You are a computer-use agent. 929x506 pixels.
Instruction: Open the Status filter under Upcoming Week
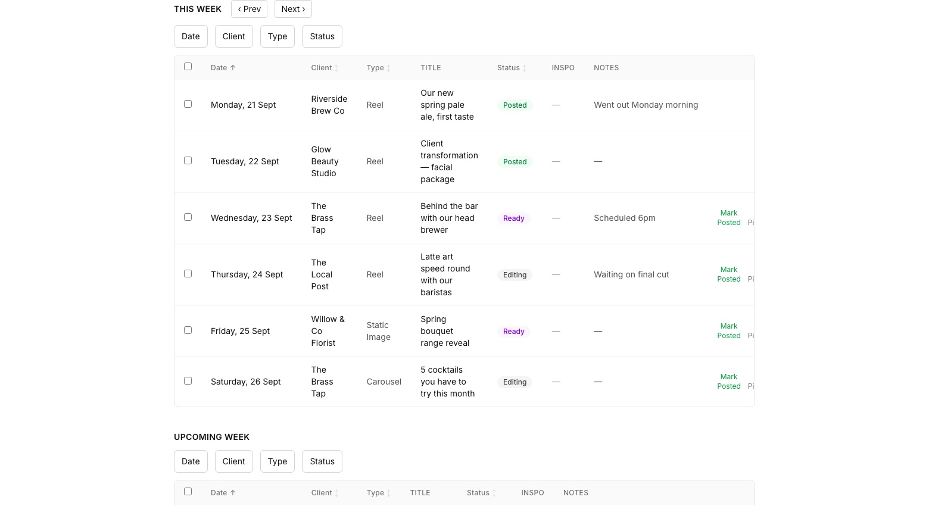click(322, 461)
